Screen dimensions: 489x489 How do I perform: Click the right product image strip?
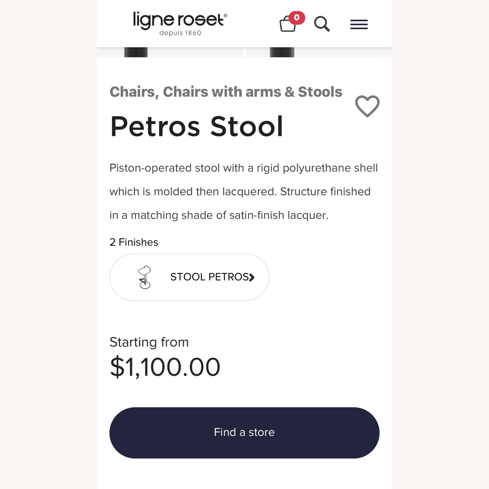[319, 52]
